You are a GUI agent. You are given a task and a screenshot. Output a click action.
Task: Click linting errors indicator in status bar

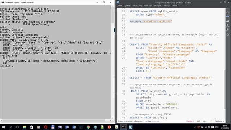(x=190, y=121)
